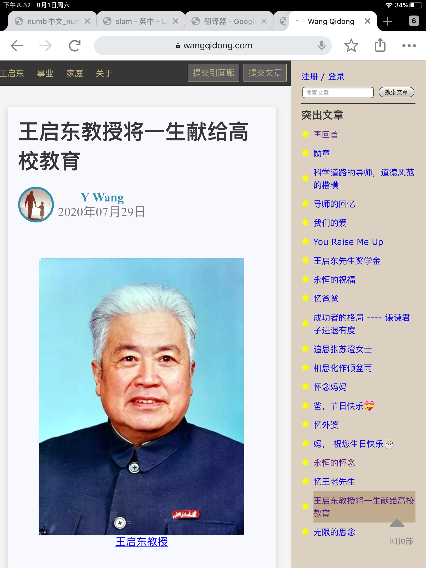Open the article 忆爸爸

(x=326, y=299)
